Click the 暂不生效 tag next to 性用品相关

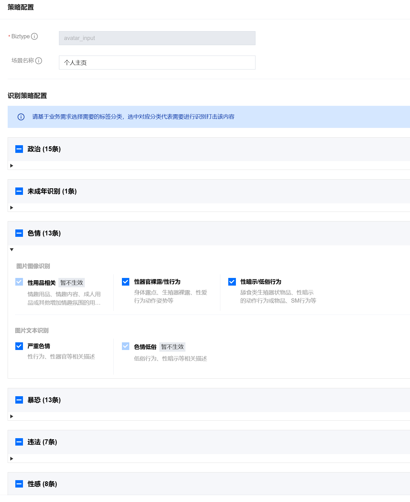pos(71,283)
